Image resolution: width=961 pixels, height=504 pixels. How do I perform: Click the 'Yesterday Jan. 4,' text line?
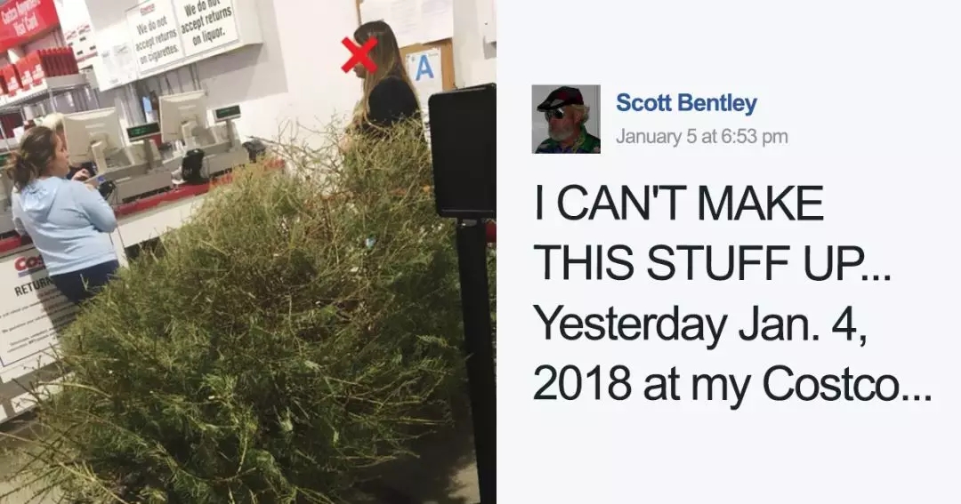click(700, 325)
